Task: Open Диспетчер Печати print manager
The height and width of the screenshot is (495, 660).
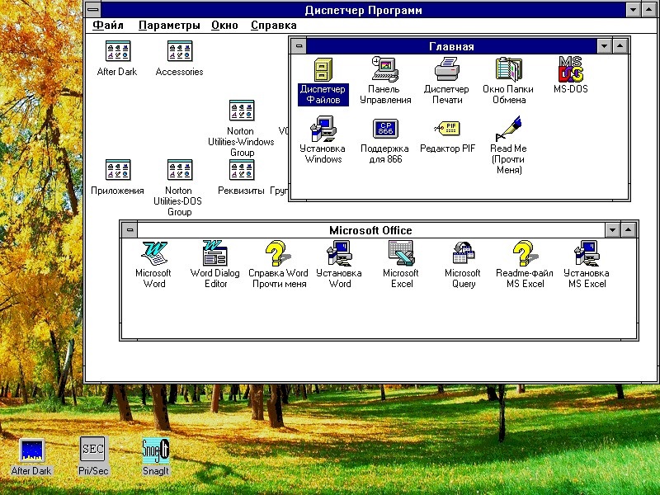Action: [x=446, y=69]
